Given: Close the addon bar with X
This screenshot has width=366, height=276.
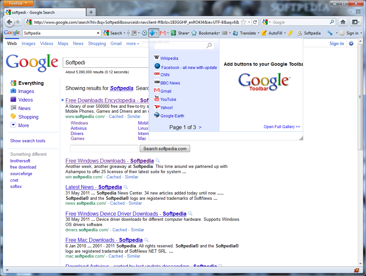Looking at the screenshot, I should coord(7,270).
